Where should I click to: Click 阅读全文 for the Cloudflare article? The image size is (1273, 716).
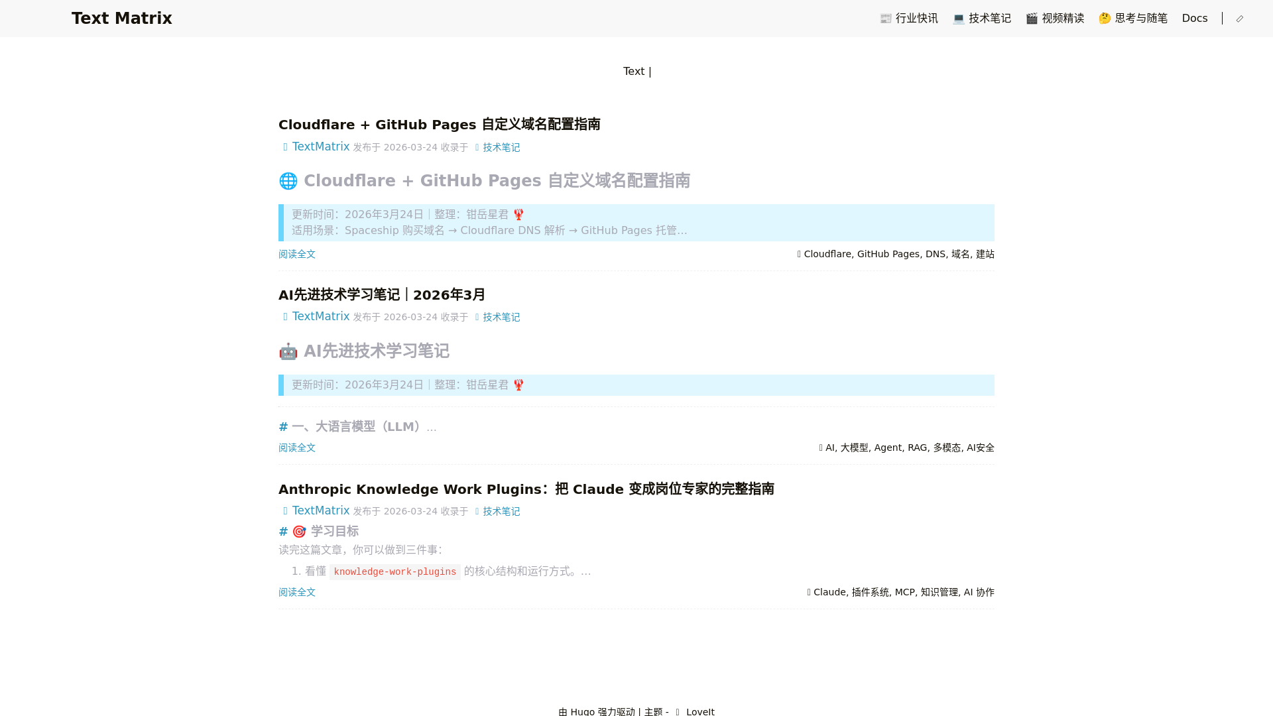point(297,255)
